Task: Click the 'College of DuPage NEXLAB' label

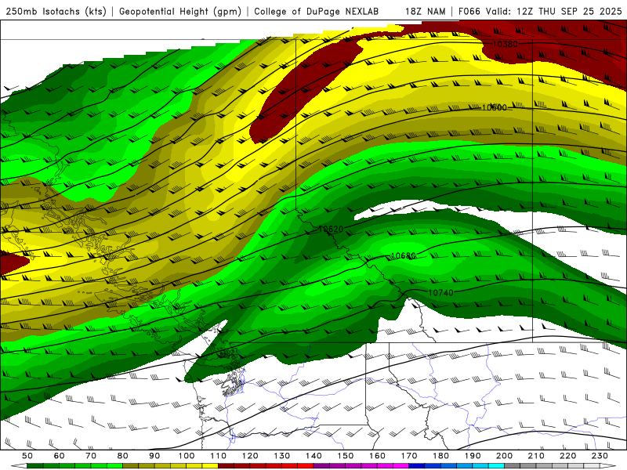Action: [x=316, y=11]
